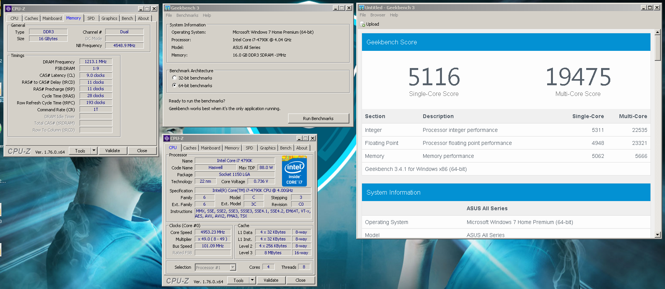This screenshot has width=665, height=289.
Task: Click the Geekbench 3 window title icon
Action: click(167, 8)
